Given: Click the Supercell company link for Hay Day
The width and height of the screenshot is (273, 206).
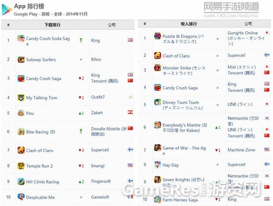Looking at the screenshot, I should [x=236, y=165].
